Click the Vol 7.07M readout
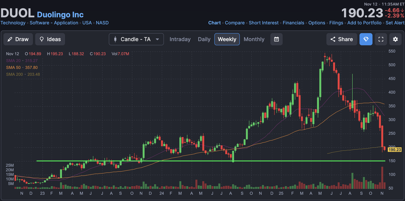Image resolution: width=405 pixels, height=201 pixels. tap(120, 54)
